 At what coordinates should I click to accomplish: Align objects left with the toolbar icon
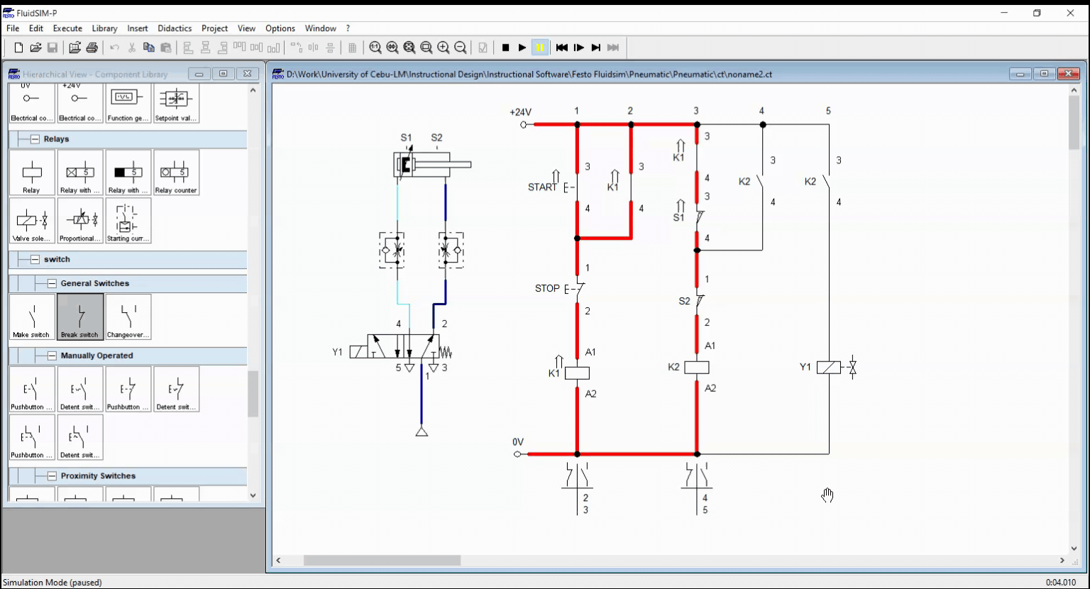[x=189, y=48]
